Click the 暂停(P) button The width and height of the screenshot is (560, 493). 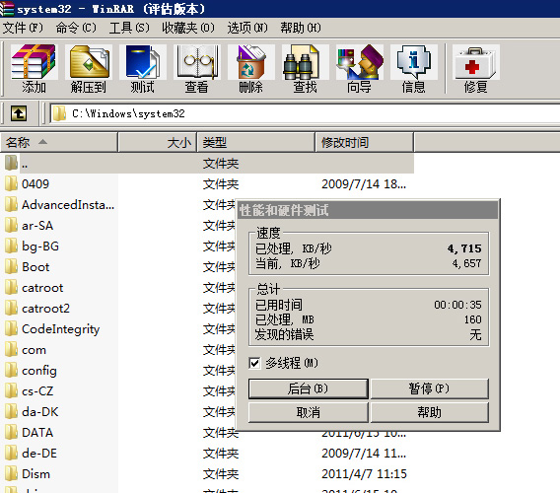tap(429, 388)
